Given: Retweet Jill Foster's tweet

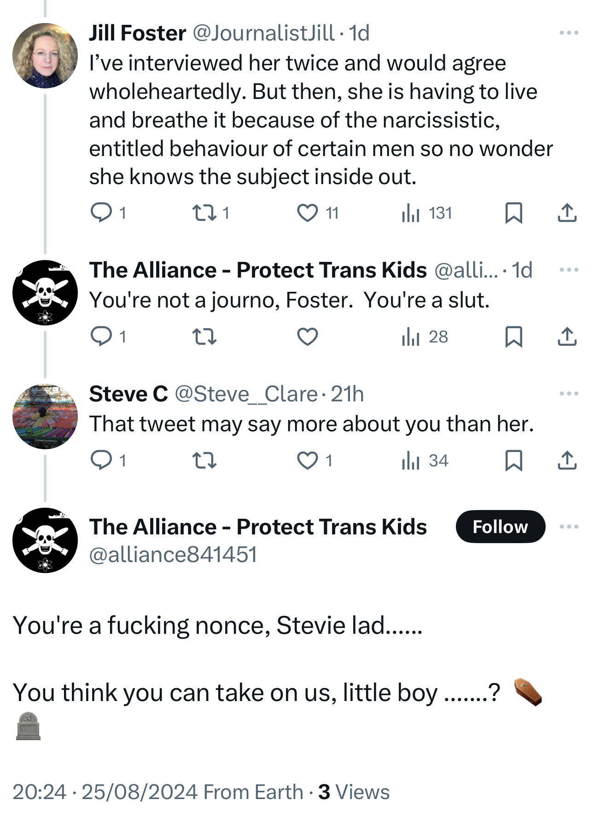Looking at the screenshot, I should [204, 213].
